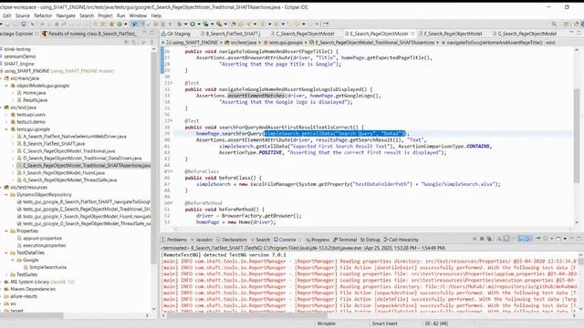
Task: Switch to G_Search_PageObjectModel editor tab
Action: [527, 34]
